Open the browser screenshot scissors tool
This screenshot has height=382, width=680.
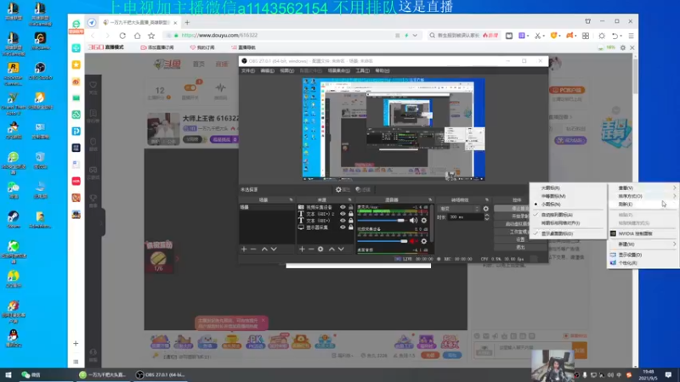click(538, 36)
